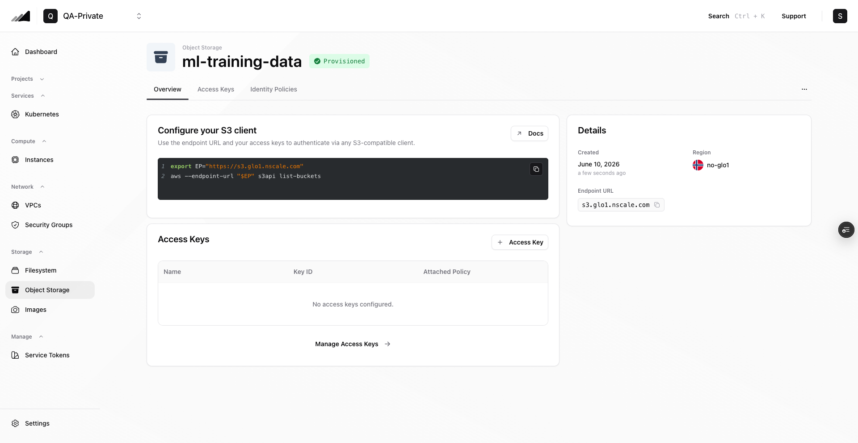Screen dimensions: 858x443
Task: Click the Filesystem drive icon
Action: (x=15, y=270)
